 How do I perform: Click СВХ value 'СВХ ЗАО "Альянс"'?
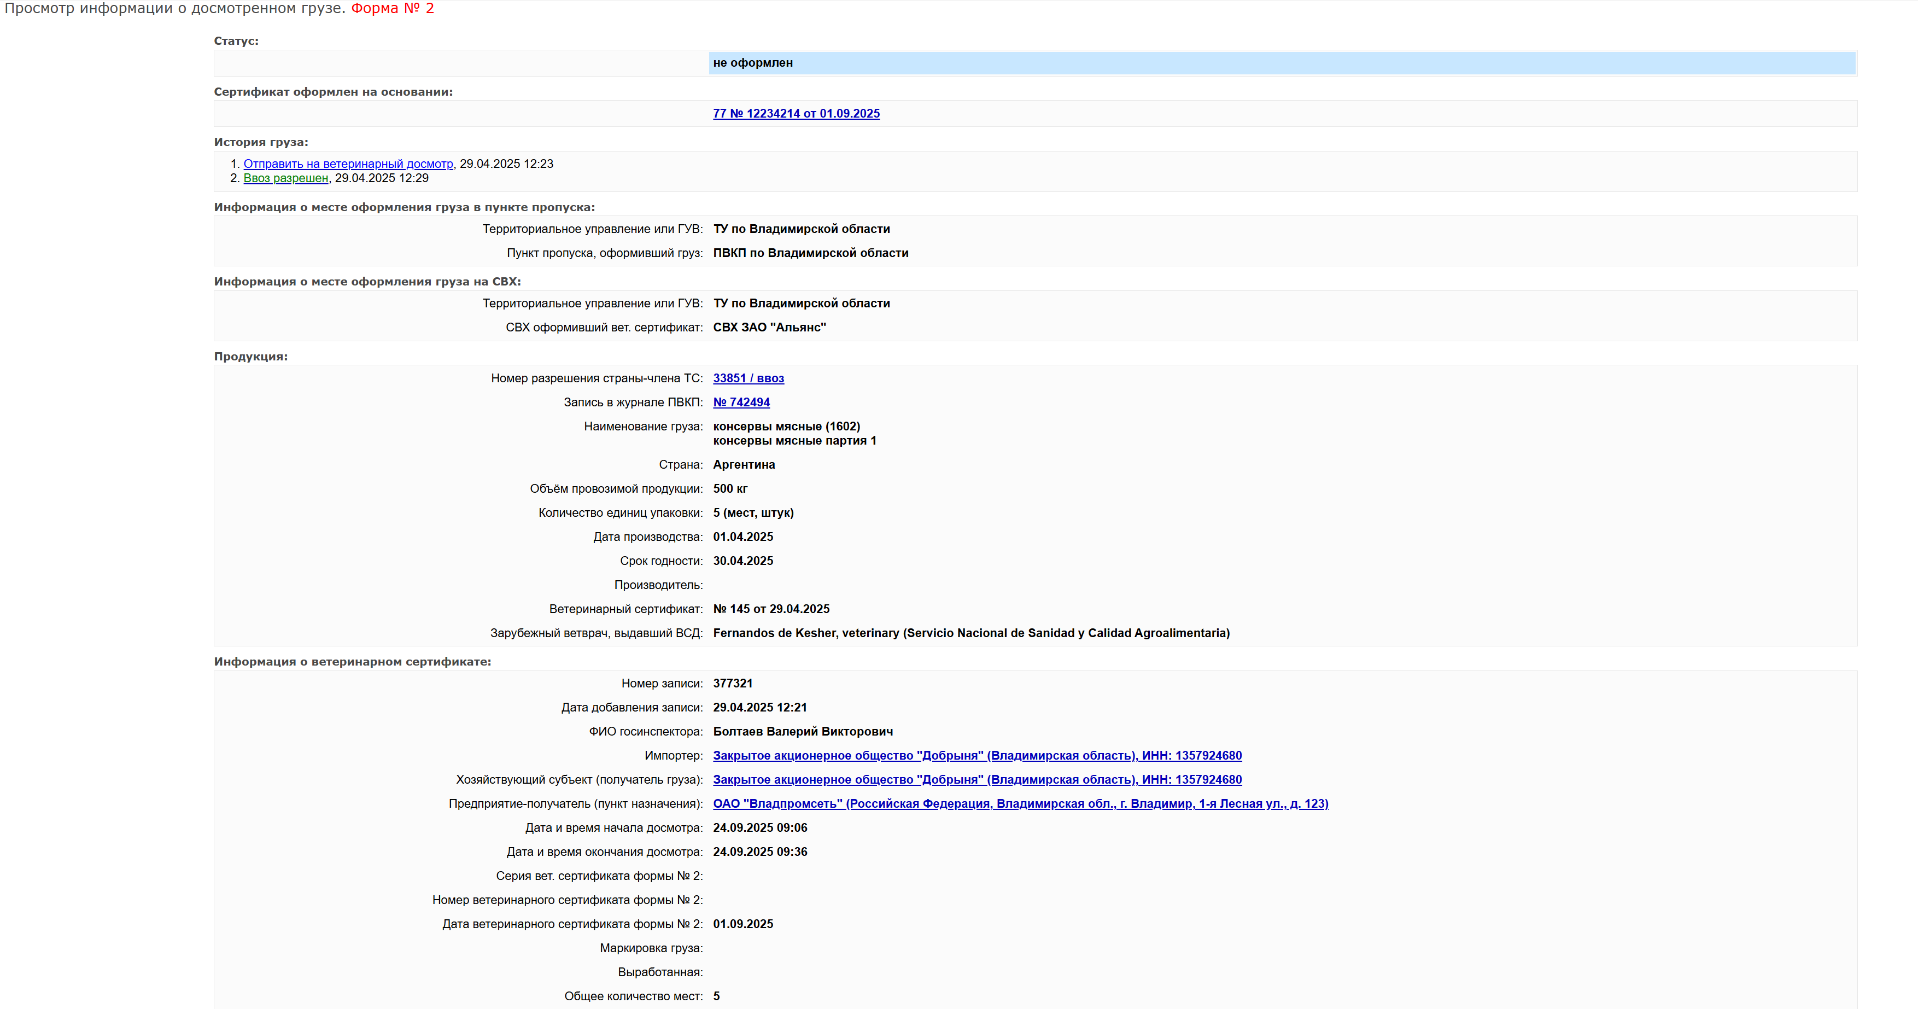(x=769, y=327)
